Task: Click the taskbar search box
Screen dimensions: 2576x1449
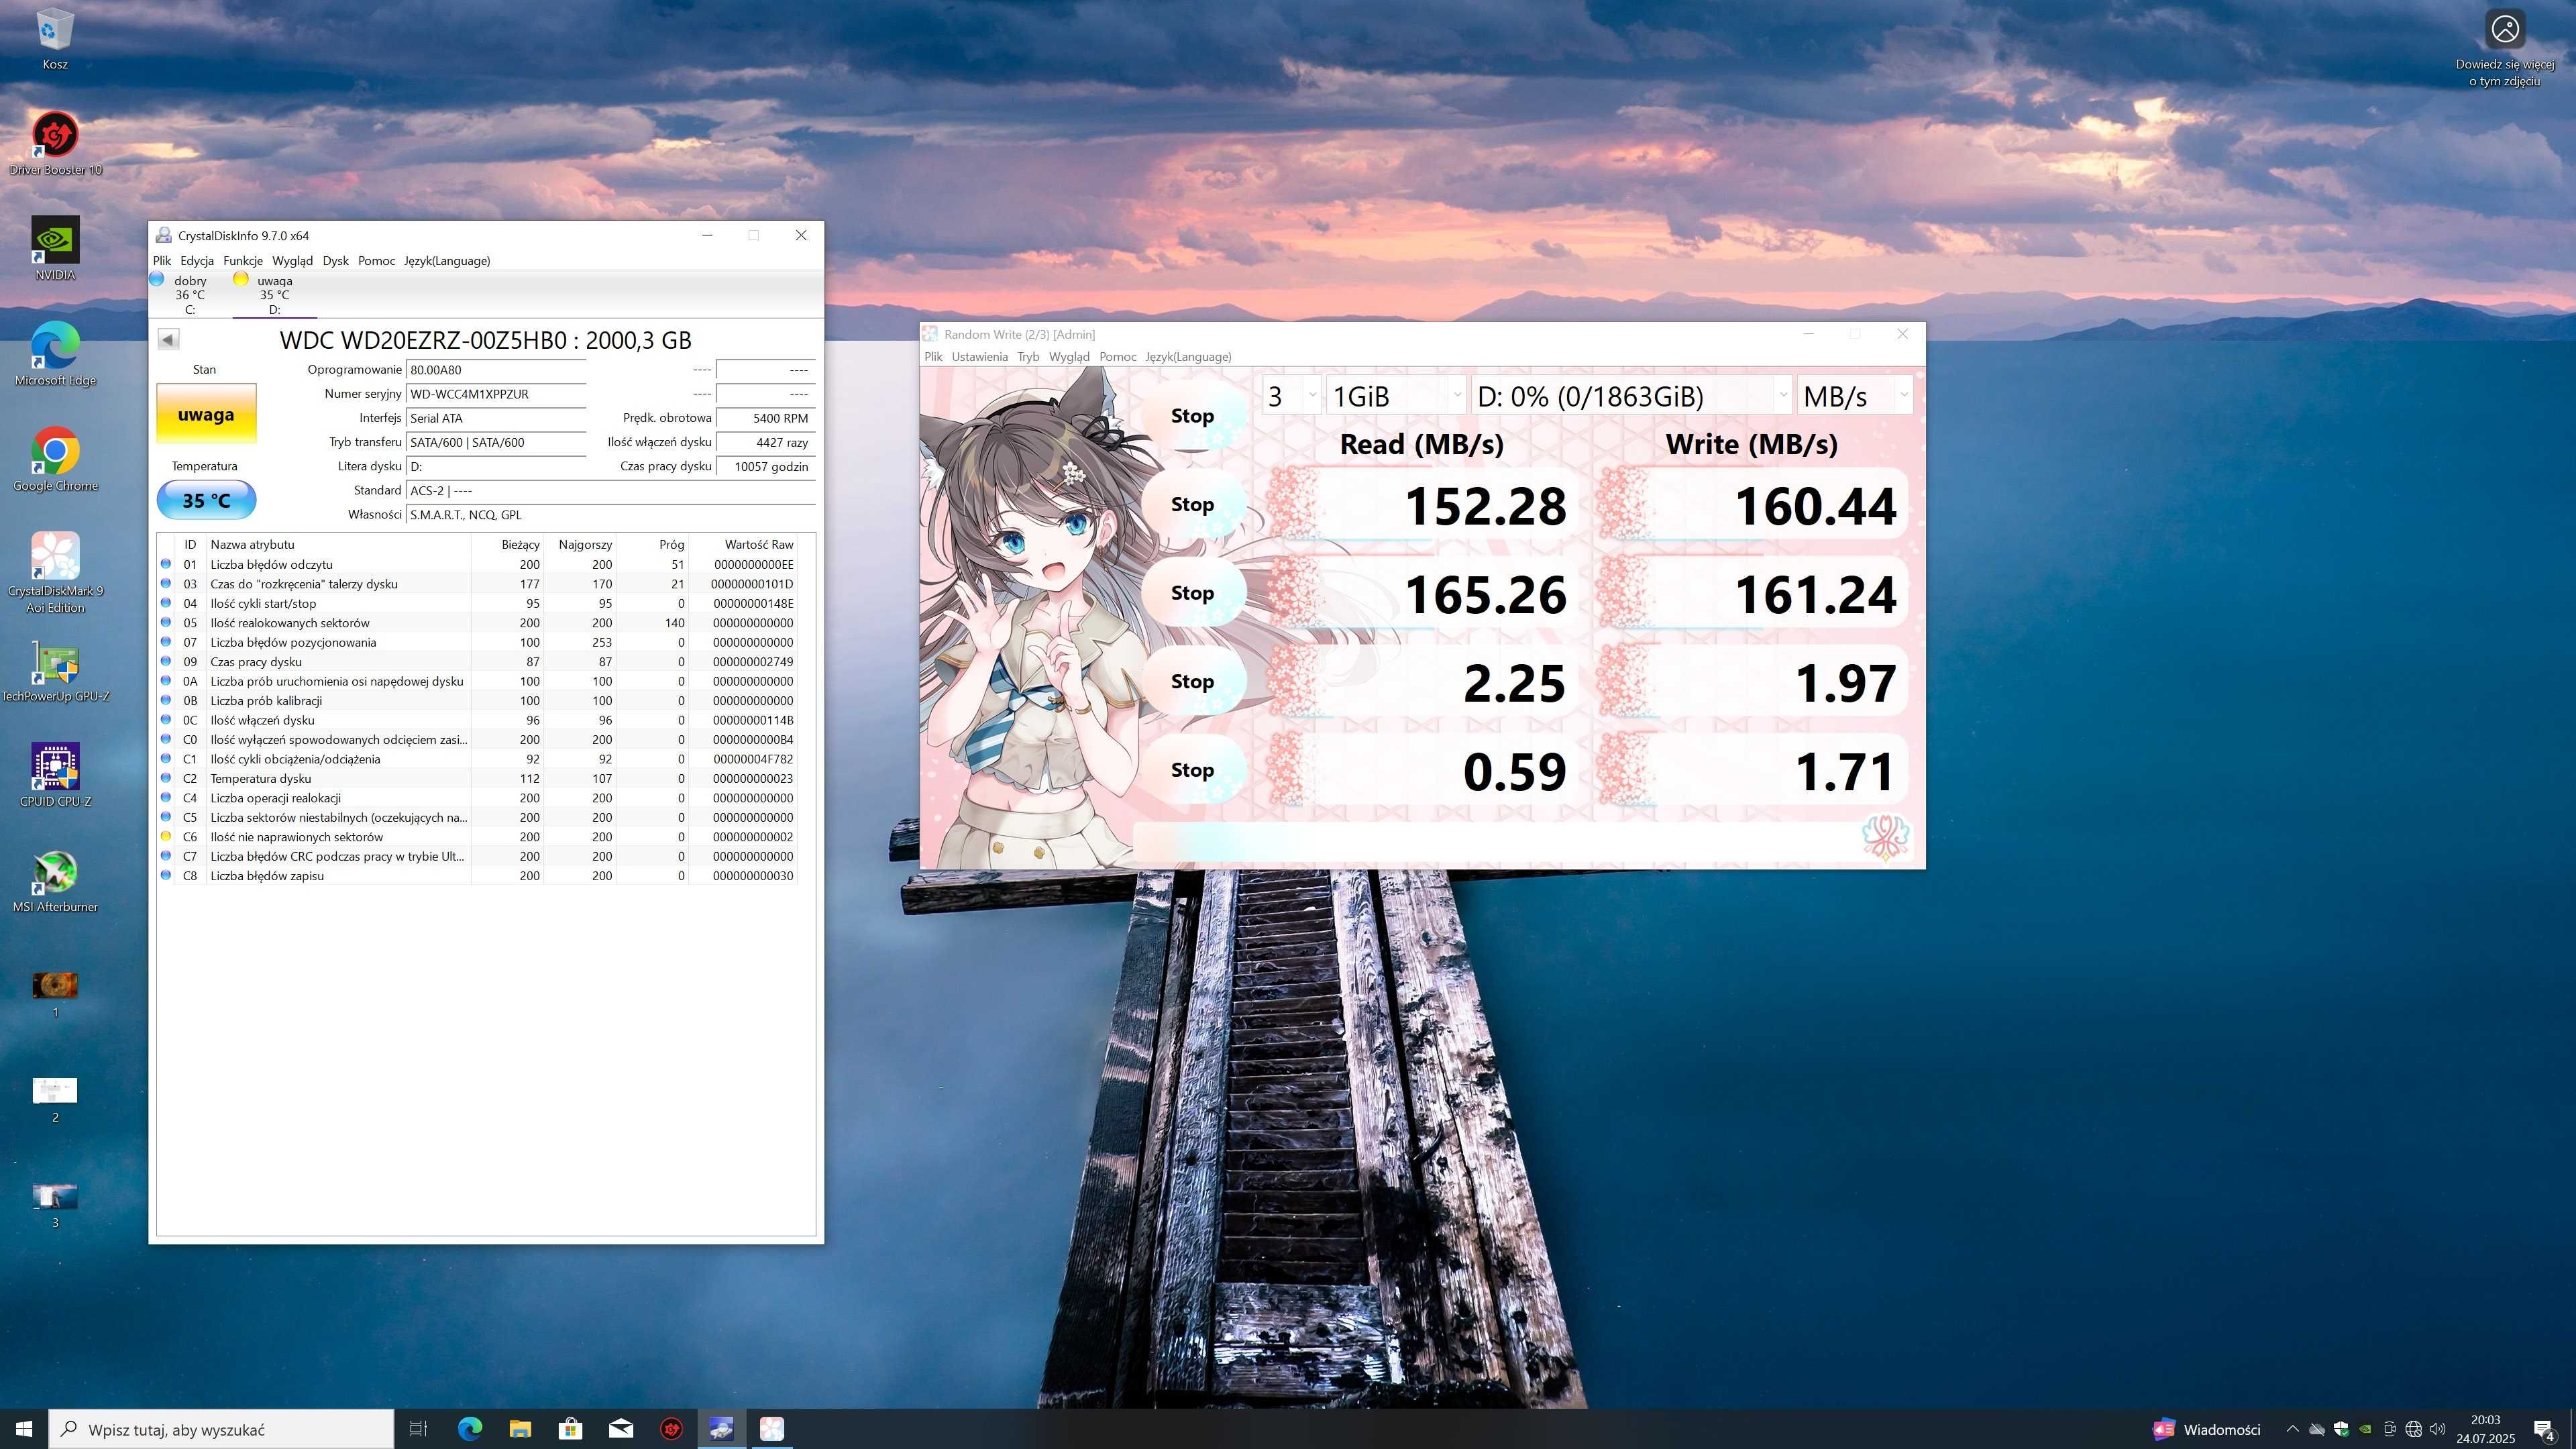Action: click(222, 1429)
